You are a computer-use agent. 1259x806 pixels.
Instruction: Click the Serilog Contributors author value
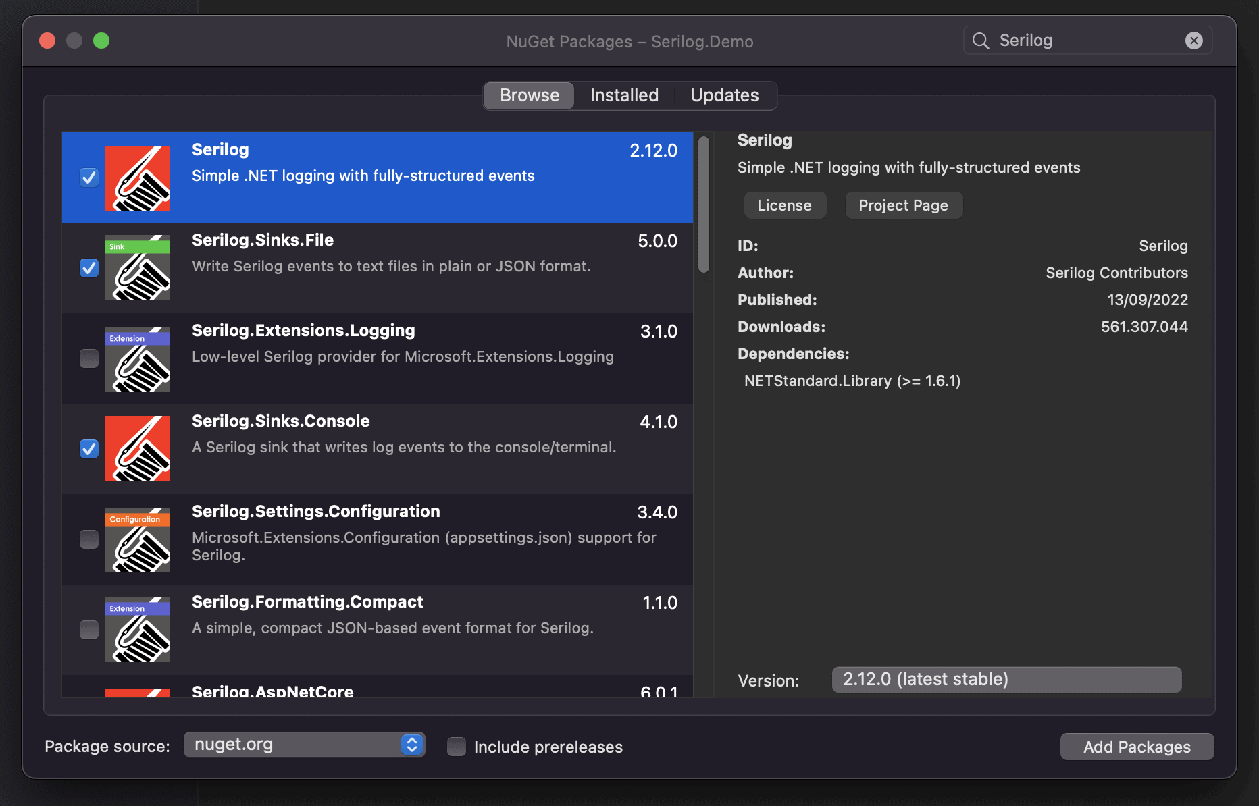point(1117,273)
